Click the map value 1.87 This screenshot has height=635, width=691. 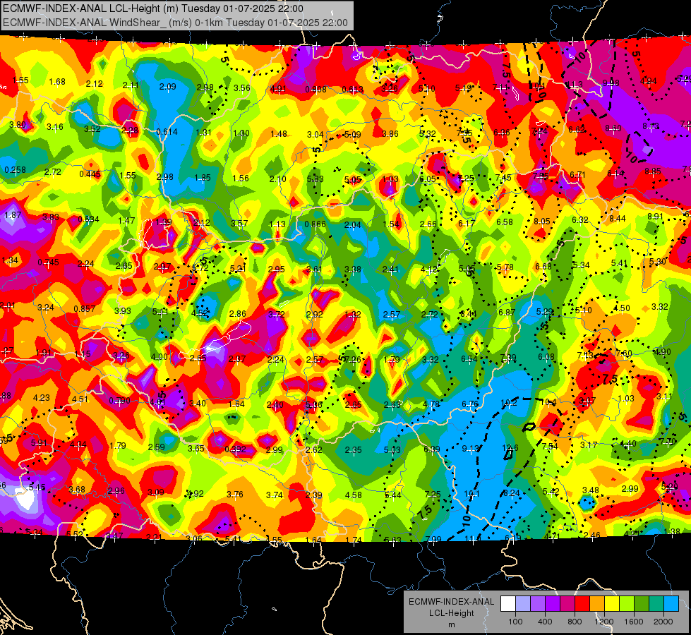click(x=13, y=215)
